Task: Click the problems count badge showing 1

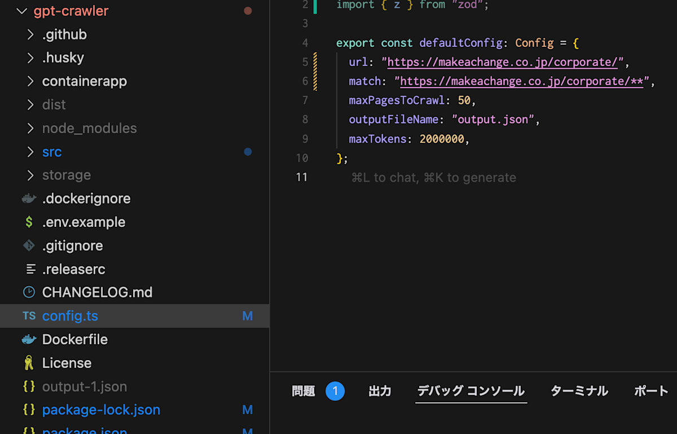Action: click(x=335, y=391)
